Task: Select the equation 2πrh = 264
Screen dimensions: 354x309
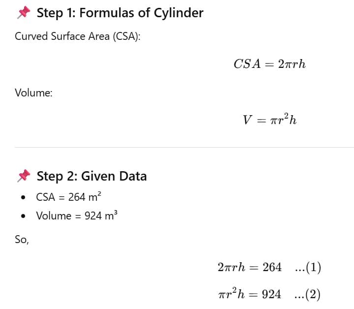Action: click(249, 267)
